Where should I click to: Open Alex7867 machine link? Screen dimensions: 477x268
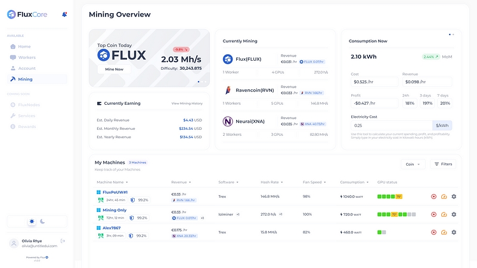click(x=111, y=228)
